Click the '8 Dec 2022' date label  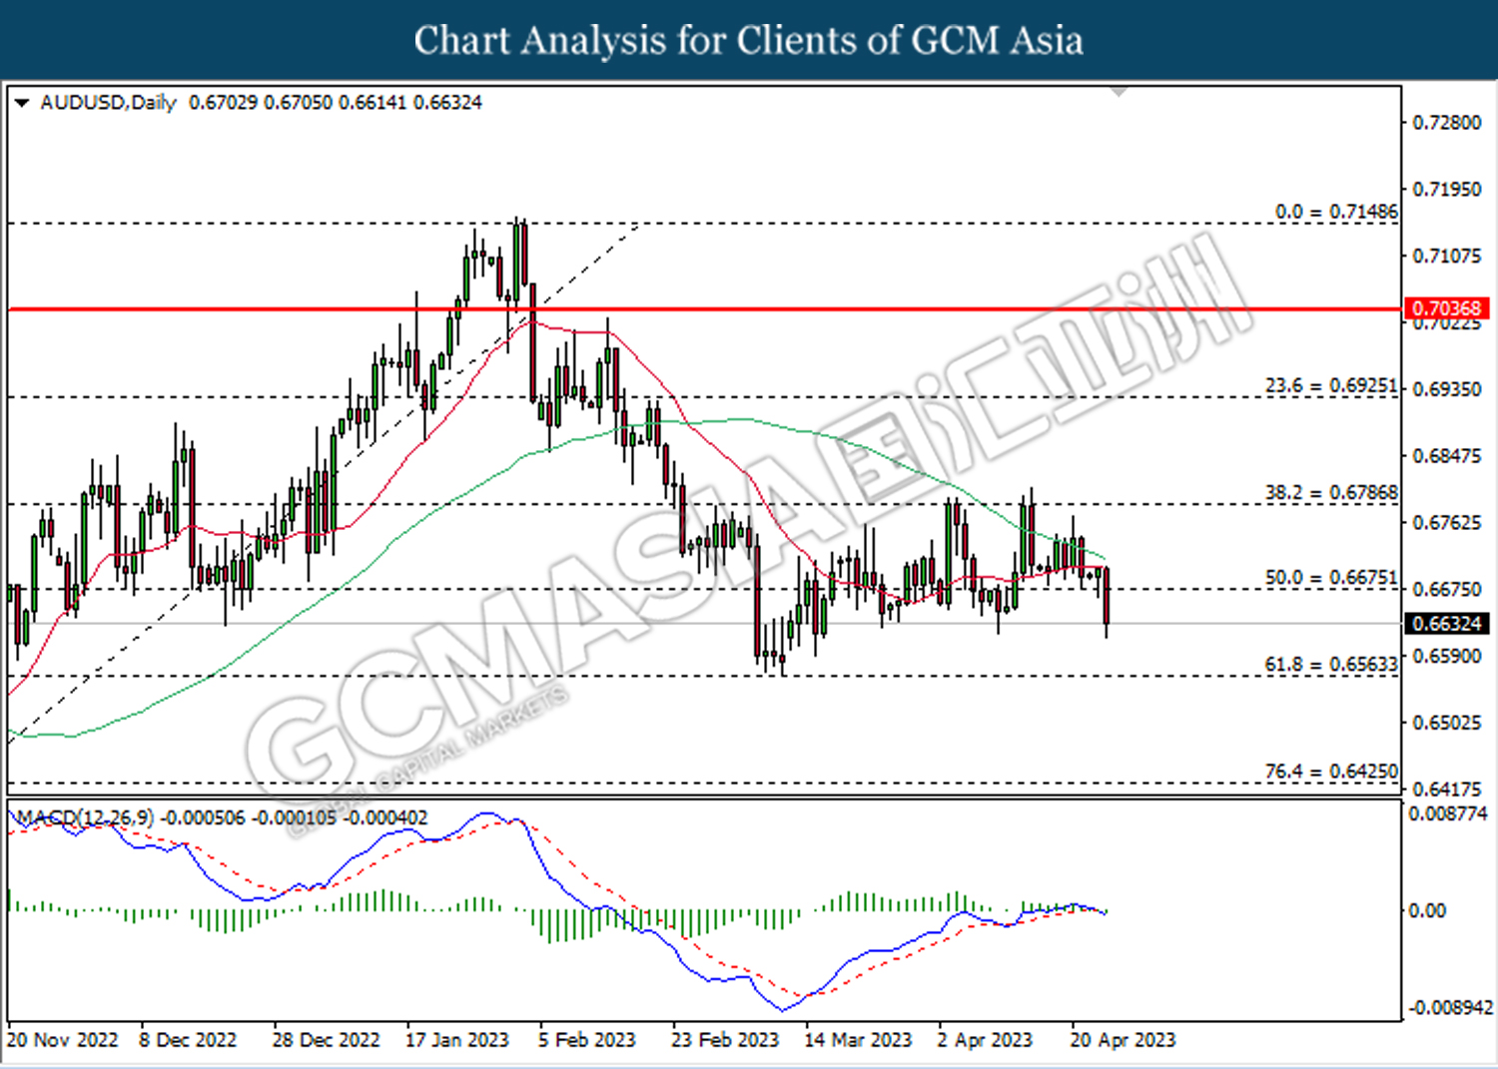click(188, 1040)
